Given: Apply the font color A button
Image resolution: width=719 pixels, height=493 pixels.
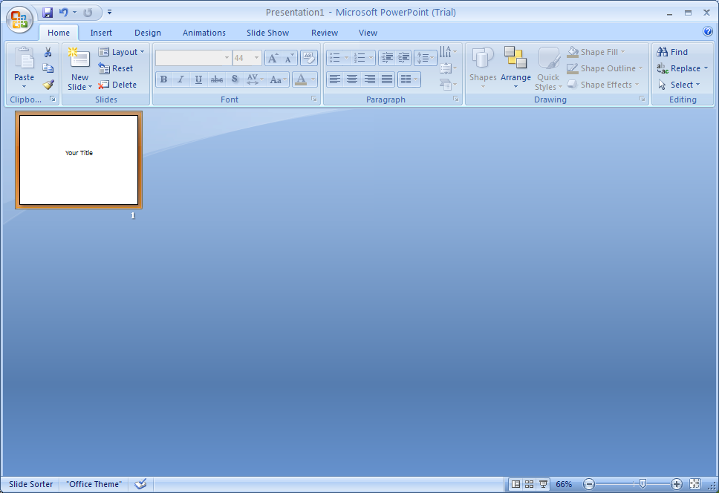Looking at the screenshot, I should click(301, 79).
